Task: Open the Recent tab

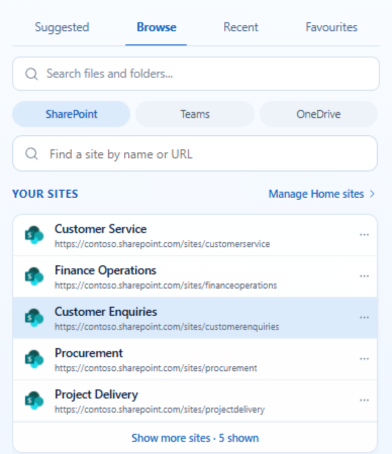Action: pos(240,28)
